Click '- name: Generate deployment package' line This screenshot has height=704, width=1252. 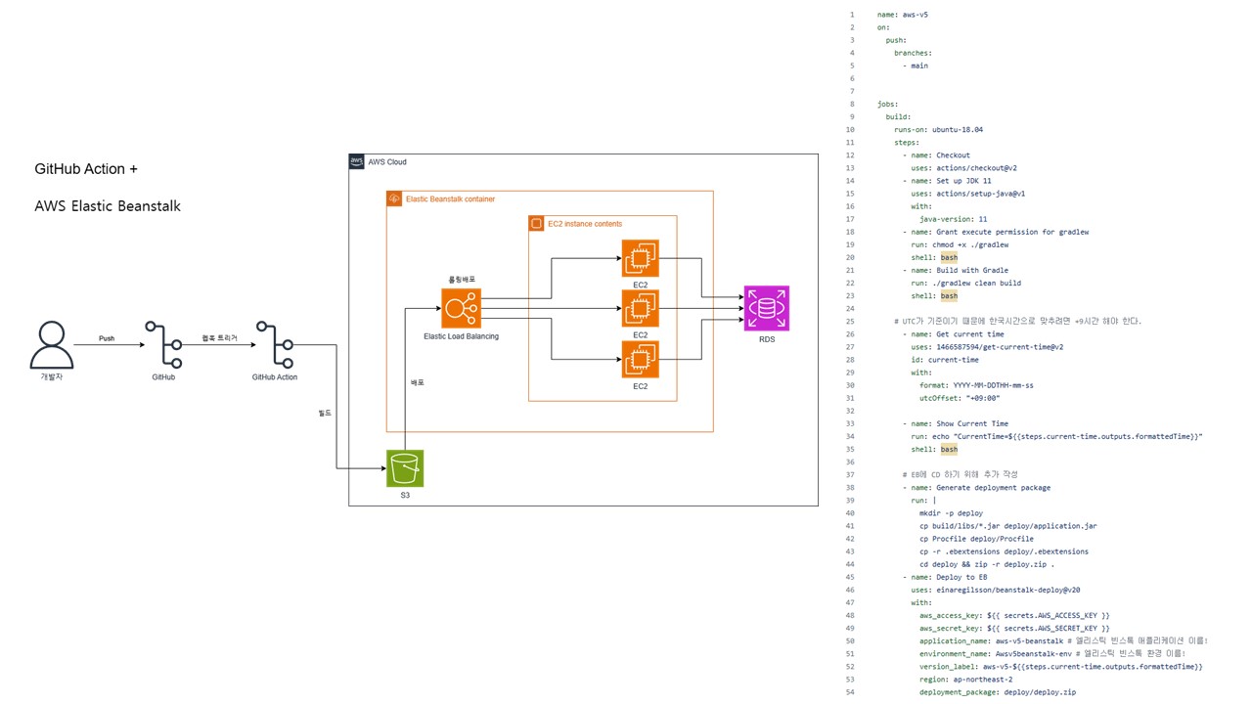(976, 487)
